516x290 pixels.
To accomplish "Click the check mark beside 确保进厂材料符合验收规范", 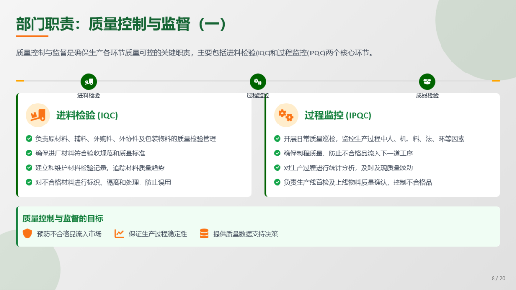I will click(x=29, y=153).
